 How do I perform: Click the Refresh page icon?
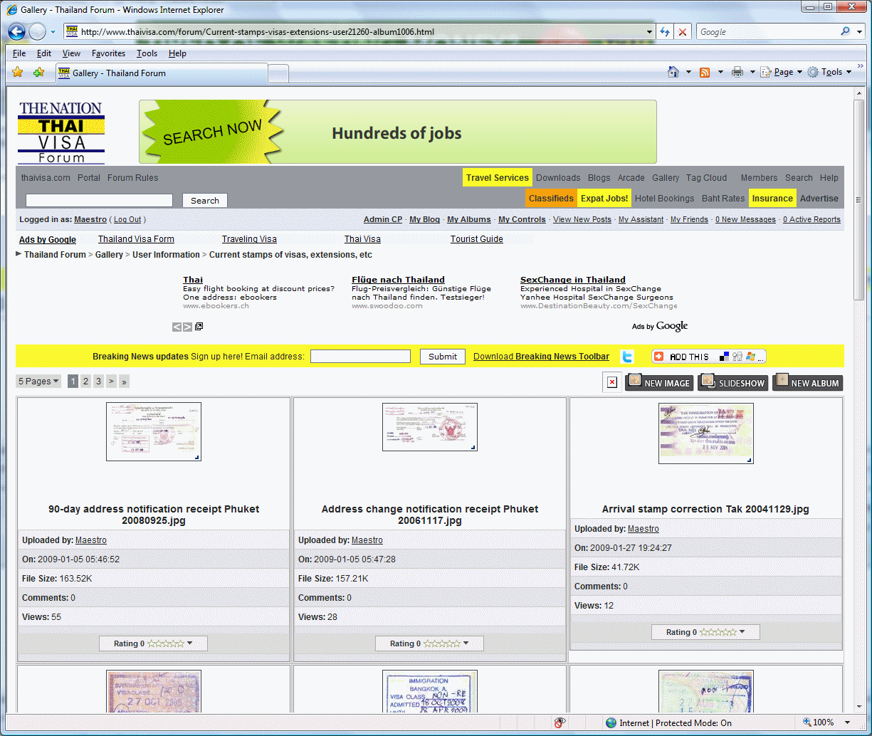point(665,32)
